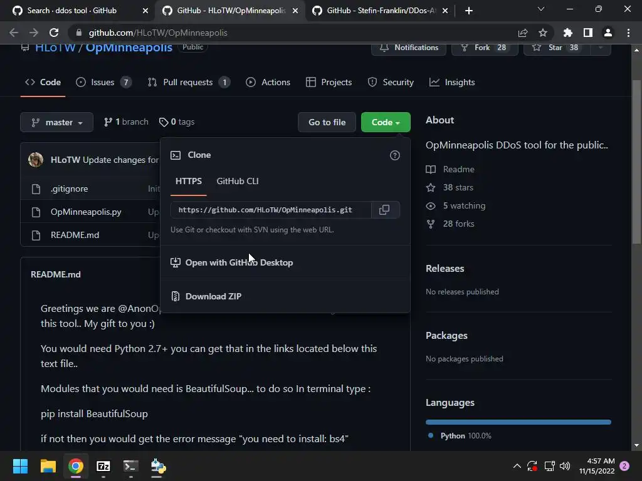This screenshot has height=481, width=642.
Task: Bookmark this page with the star icon
Action: click(x=542, y=33)
